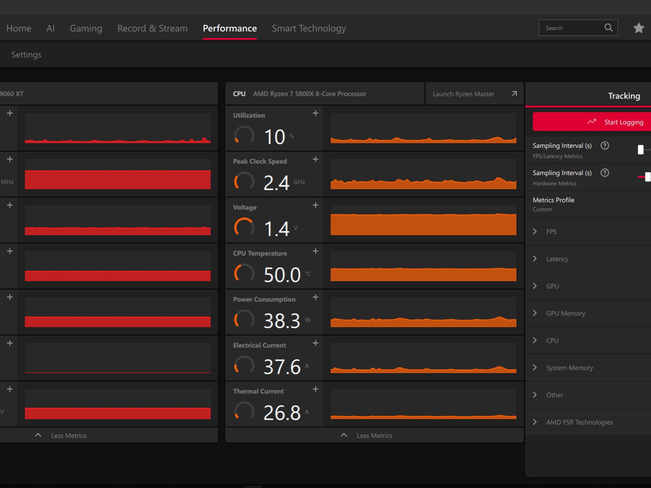The height and width of the screenshot is (488, 651).
Task: Open the Smart Technology tab
Action: [309, 28]
